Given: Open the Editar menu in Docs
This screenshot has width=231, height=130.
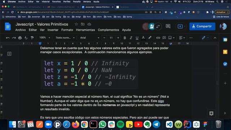Looking at the screenshot, I should [33, 30].
